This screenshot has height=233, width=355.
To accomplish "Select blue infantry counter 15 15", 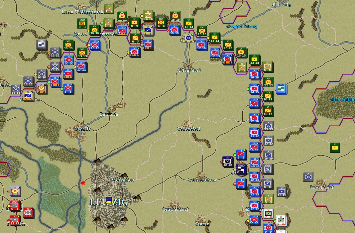I will pos(95,45).
